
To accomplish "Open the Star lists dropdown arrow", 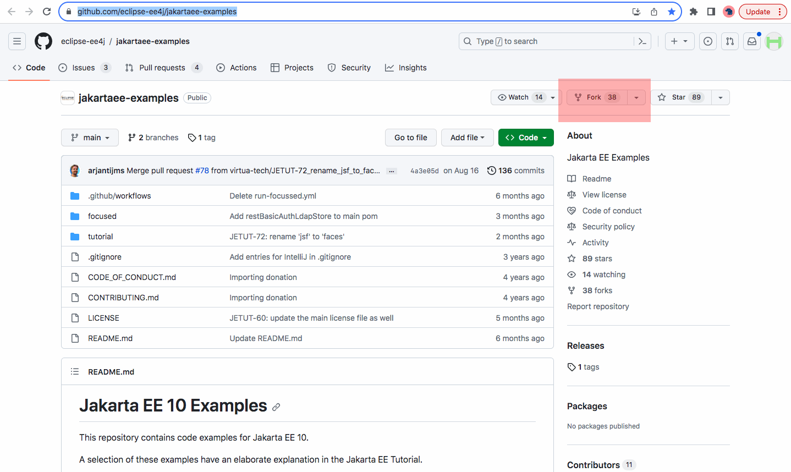I will coord(721,97).
